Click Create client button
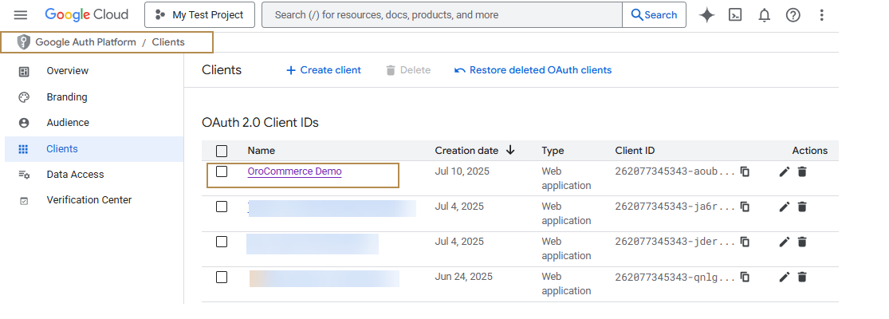Image resolution: width=889 pixels, height=319 pixels. coord(324,70)
